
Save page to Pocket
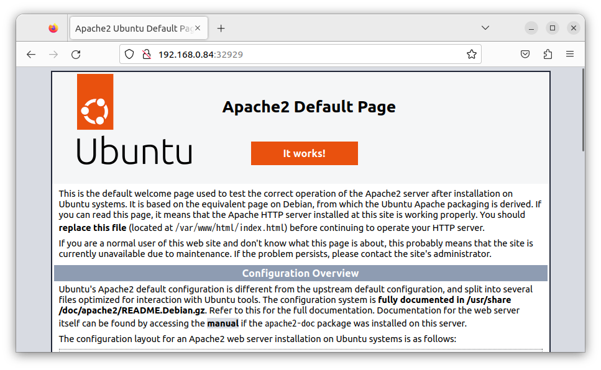[525, 55]
